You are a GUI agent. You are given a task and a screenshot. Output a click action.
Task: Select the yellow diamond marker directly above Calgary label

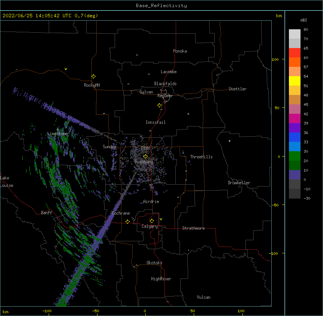(152, 221)
